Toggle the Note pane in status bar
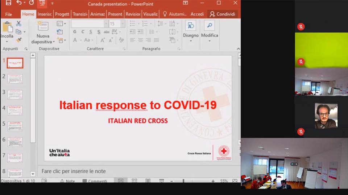The height and width of the screenshot is (195, 348). pos(67,181)
